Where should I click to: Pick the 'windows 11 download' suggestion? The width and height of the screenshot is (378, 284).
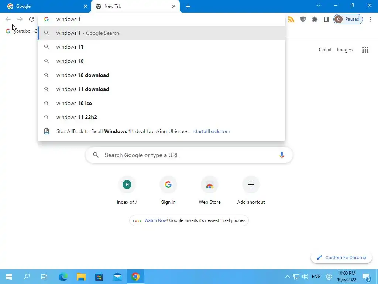pyautogui.click(x=162, y=89)
